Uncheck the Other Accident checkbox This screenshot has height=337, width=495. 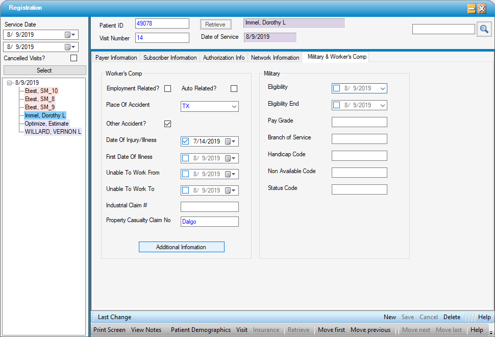coord(168,124)
